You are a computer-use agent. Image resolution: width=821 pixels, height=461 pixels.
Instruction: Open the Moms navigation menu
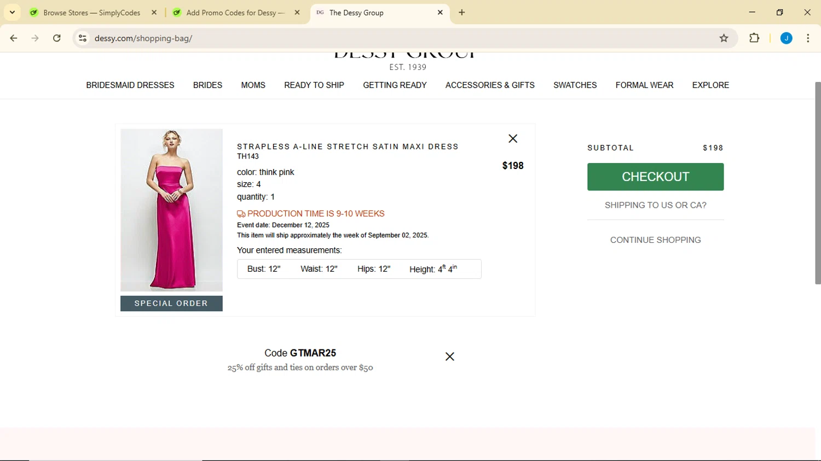click(x=253, y=85)
